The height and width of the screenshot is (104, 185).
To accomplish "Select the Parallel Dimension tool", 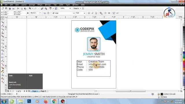I will 2,61.
